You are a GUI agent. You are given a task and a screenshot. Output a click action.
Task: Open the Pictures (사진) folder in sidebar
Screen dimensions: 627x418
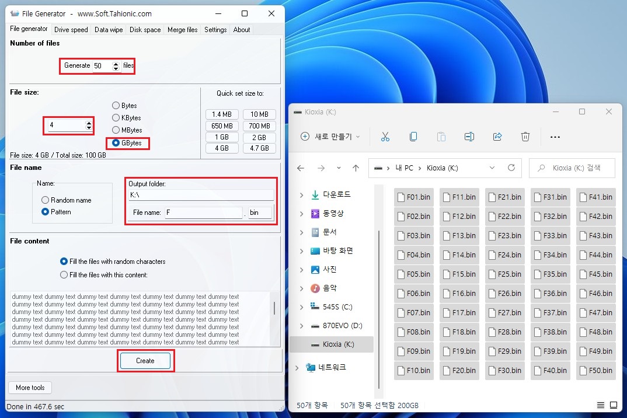329,270
